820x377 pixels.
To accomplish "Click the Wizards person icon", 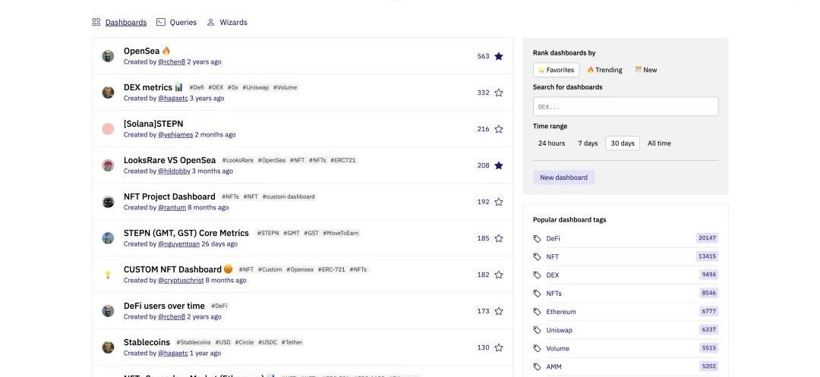I will [211, 23].
